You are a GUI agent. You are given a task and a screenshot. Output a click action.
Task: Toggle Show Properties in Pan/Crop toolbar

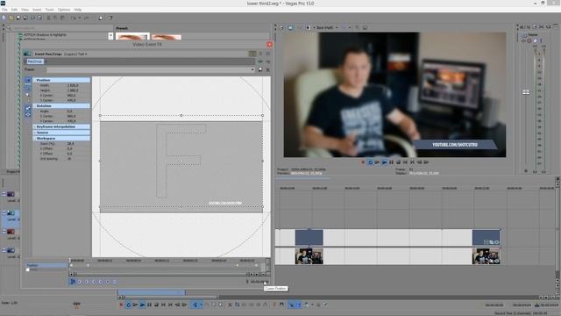click(x=28, y=80)
